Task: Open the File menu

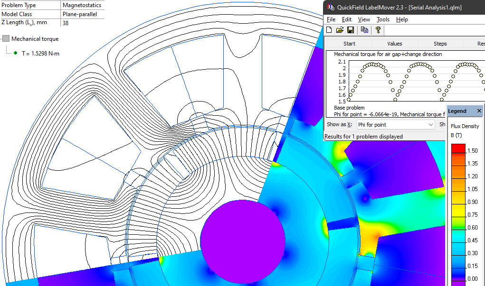Action: point(331,19)
